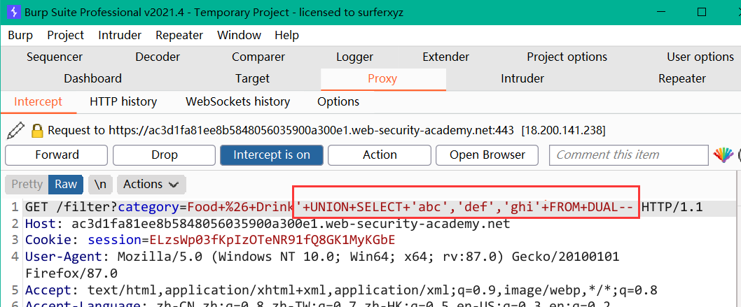The height and width of the screenshot is (307, 741).
Task: Click the GET /filter request line
Action: coord(364,207)
